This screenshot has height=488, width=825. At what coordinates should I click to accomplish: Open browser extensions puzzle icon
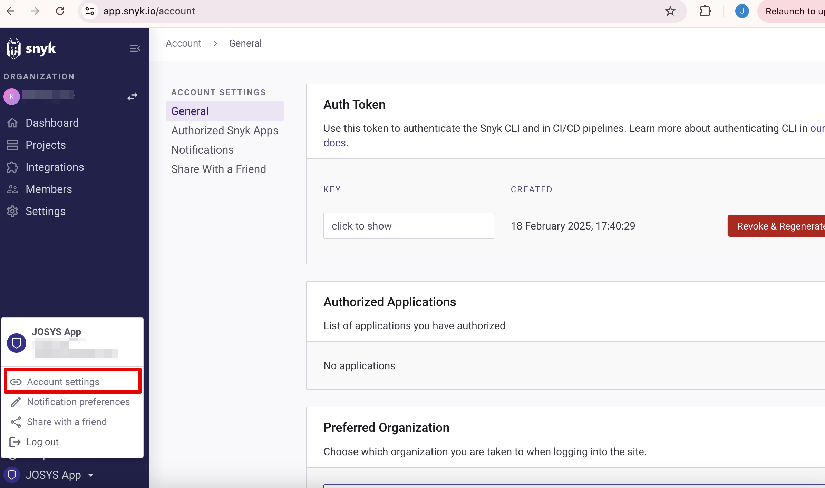705,11
